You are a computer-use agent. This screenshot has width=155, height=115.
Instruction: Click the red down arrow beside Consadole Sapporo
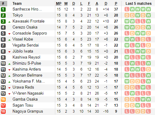coord(9,34)
